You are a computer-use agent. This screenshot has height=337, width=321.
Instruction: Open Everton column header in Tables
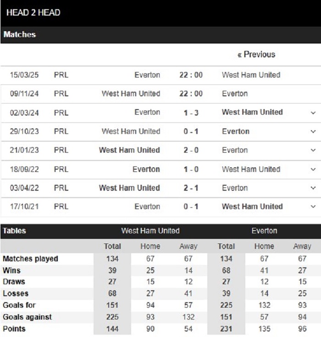[x=264, y=231]
